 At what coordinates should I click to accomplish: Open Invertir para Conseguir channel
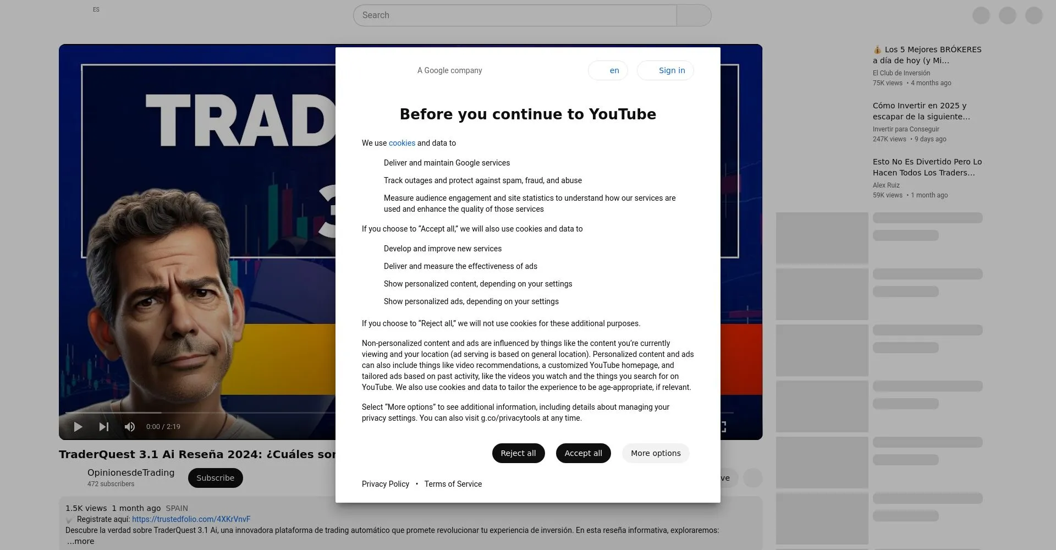coord(906,129)
